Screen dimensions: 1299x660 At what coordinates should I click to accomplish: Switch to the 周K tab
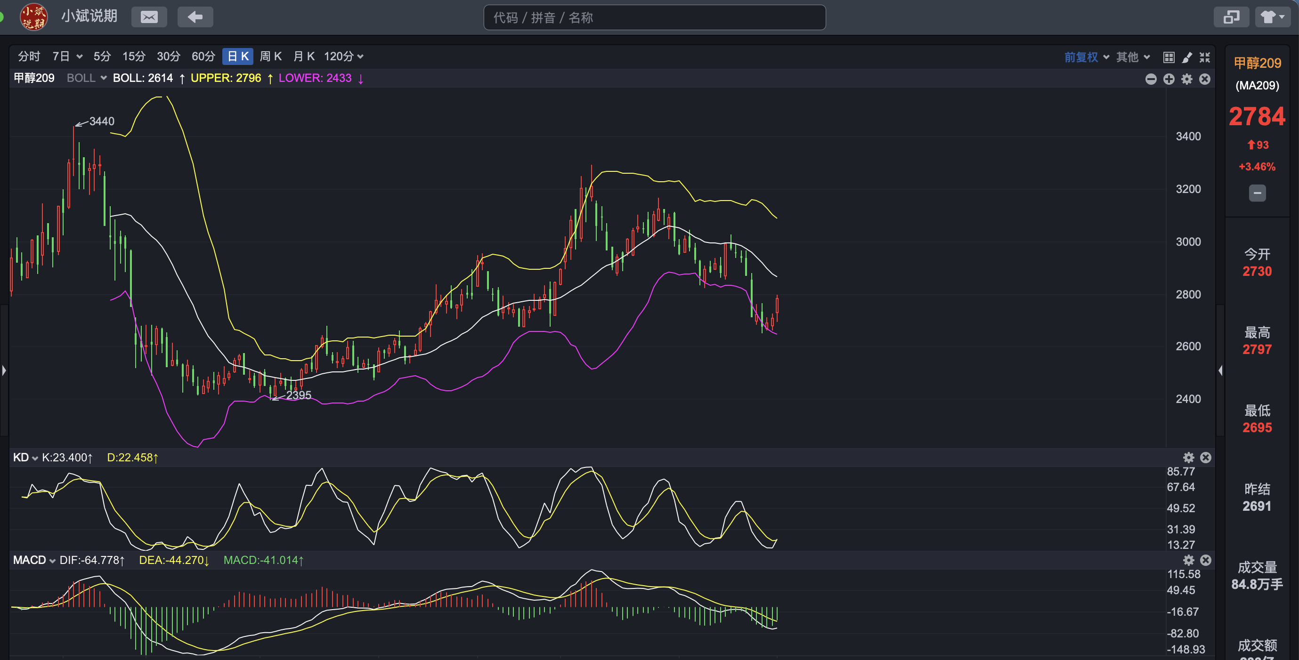[x=271, y=56]
